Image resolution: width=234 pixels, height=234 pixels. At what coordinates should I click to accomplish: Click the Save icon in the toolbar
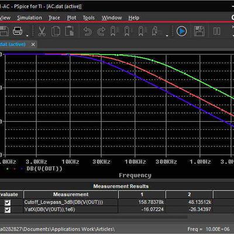tap(4, 31)
